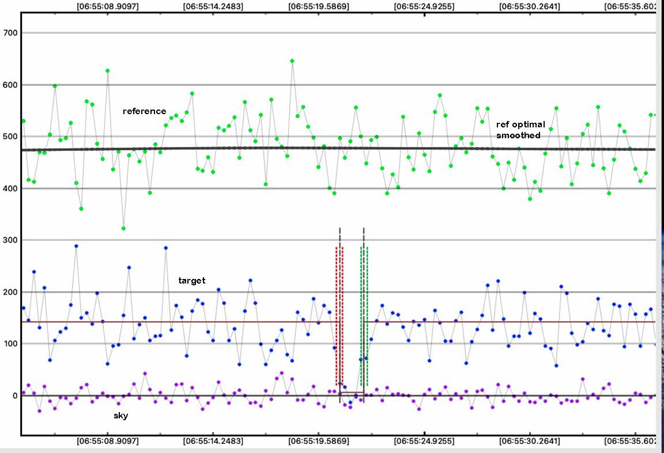Click bottom axis timestamp 06:55:14.2483
The image size is (664, 453).
[213, 441]
